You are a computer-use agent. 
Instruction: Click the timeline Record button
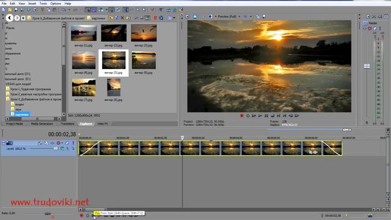[x=81, y=215]
